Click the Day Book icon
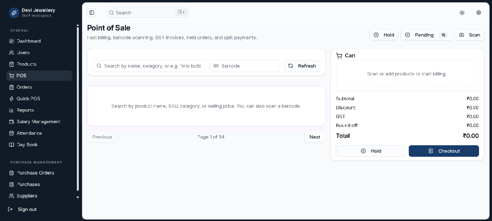492x221 pixels. [x=12, y=145]
